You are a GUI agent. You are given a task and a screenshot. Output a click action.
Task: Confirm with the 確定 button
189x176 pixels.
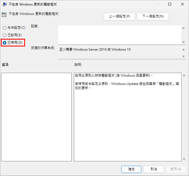[x=131, y=169]
